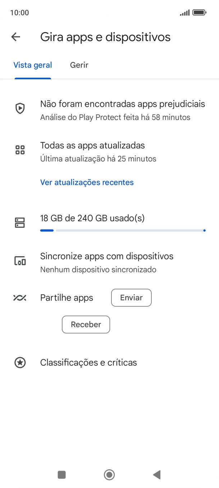
Task: Tap the Enviar button
Action: [x=131, y=298]
